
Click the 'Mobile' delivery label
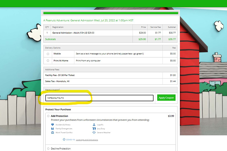tap(57, 53)
